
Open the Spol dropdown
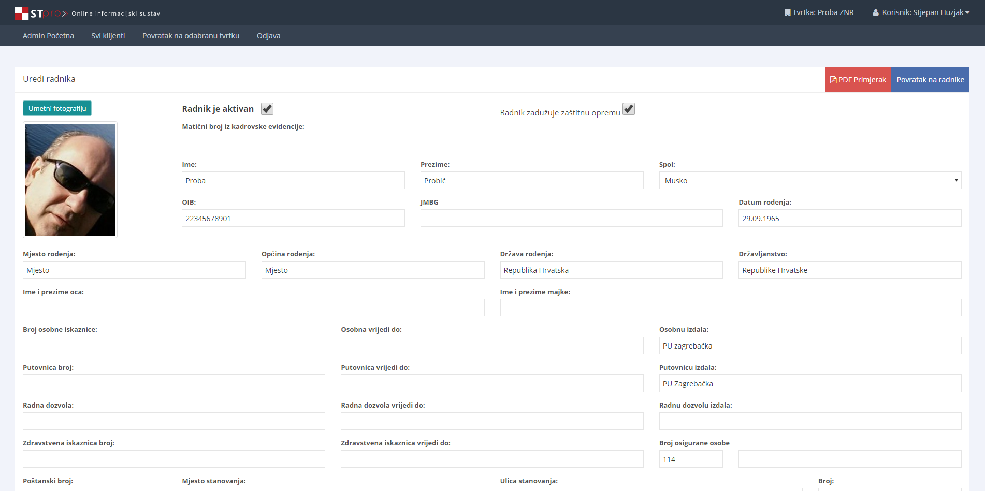809,180
